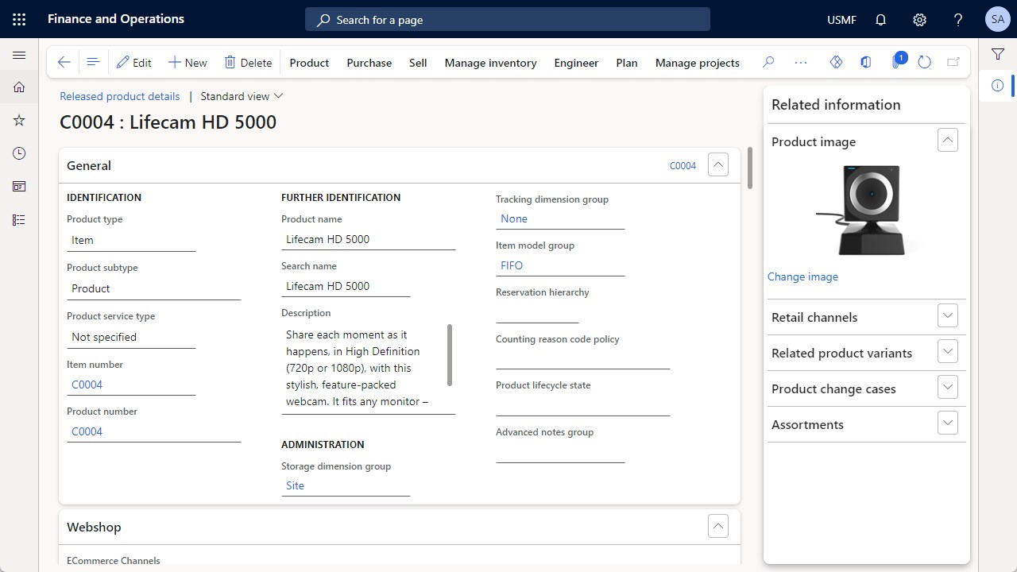Show the filter pane funnel icon
This screenshot has width=1017, height=572.
point(998,54)
